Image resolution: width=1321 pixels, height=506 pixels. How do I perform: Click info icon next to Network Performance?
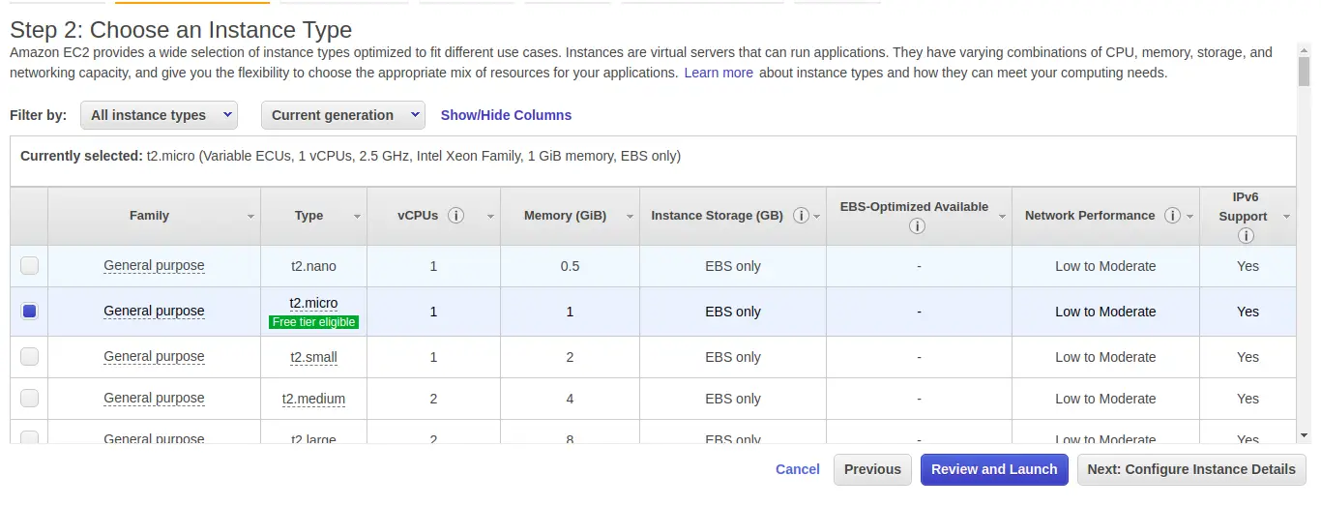1172,216
